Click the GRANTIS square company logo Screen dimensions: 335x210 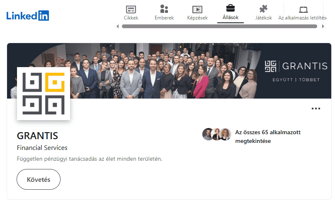point(44,93)
